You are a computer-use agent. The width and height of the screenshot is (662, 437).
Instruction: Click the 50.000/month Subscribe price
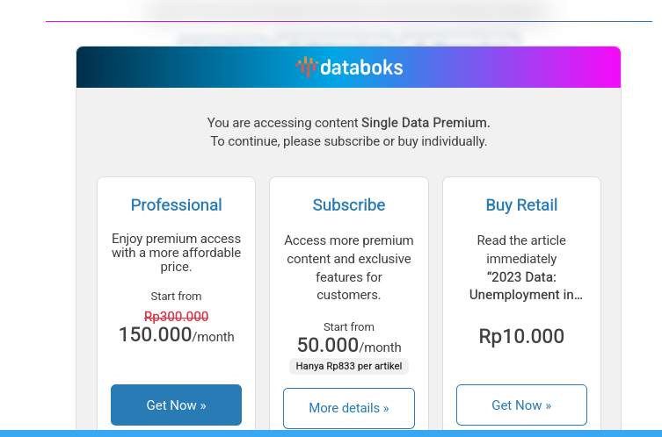point(348,346)
